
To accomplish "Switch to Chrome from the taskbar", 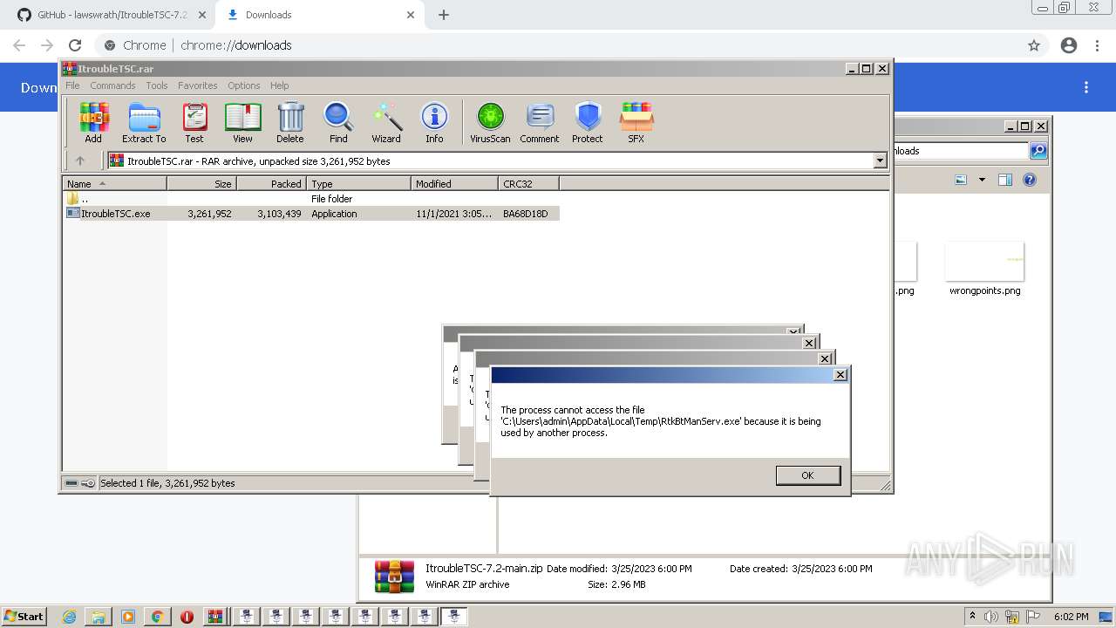I will pyautogui.click(x=157, y=617).
